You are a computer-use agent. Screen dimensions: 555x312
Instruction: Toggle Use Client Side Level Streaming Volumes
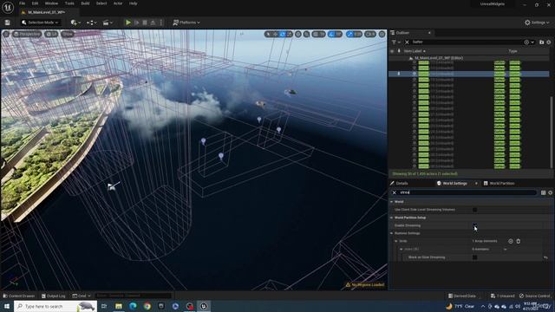(x=474, y=210)
